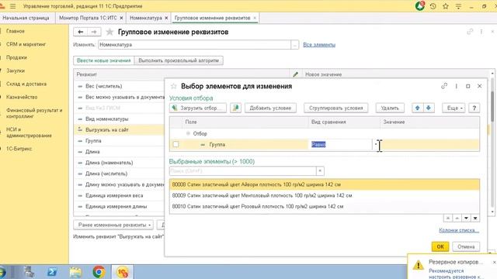Select item 80009 Сатин Ментоловый row
The image size is (497, 279).
coord(325,195)
